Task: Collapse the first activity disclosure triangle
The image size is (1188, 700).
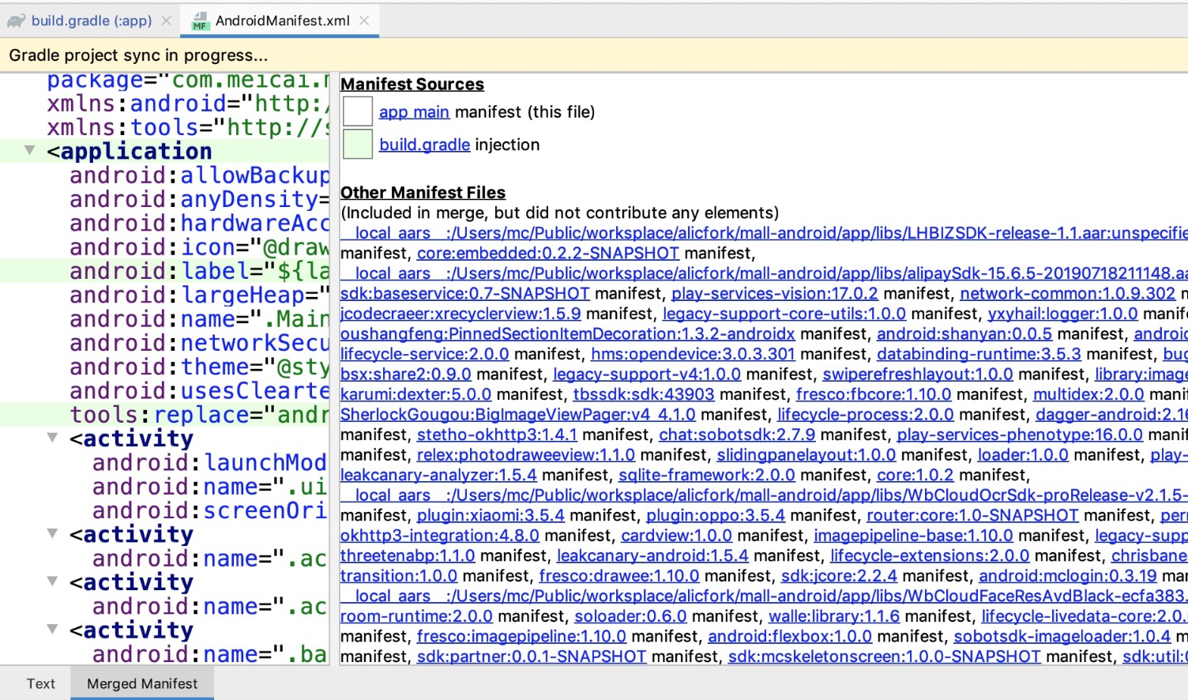Action: click(x=51, y=438)
